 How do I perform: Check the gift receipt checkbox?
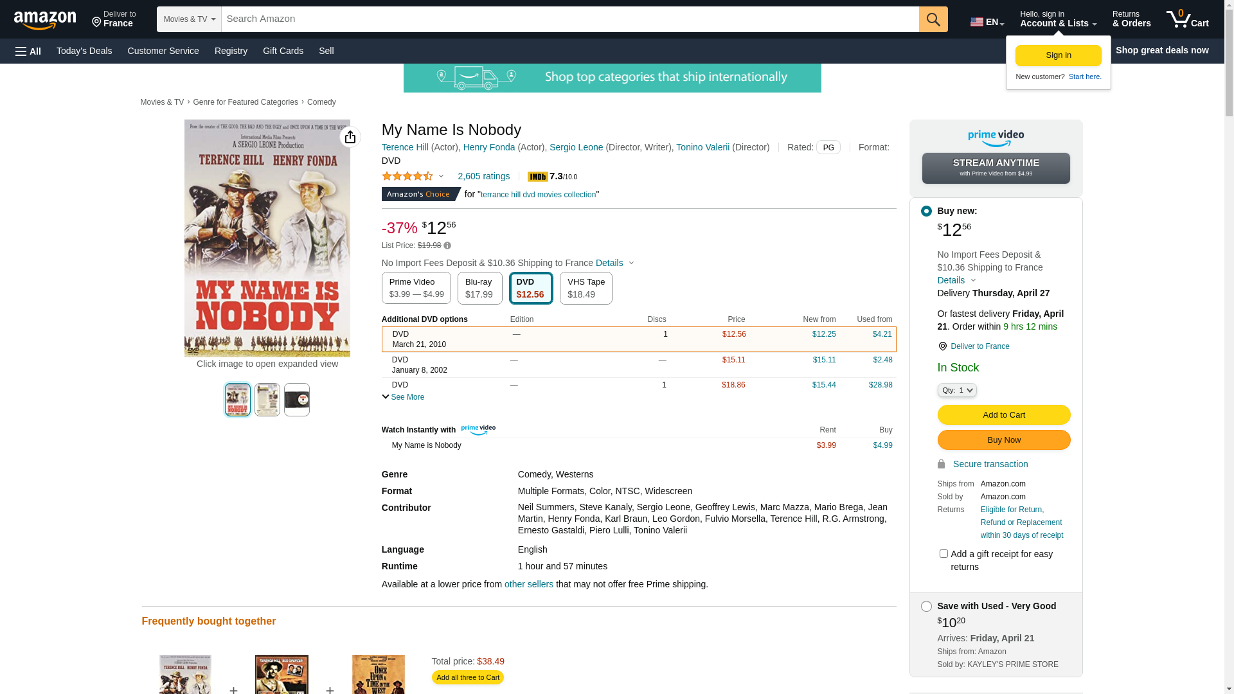coord(943,553)
